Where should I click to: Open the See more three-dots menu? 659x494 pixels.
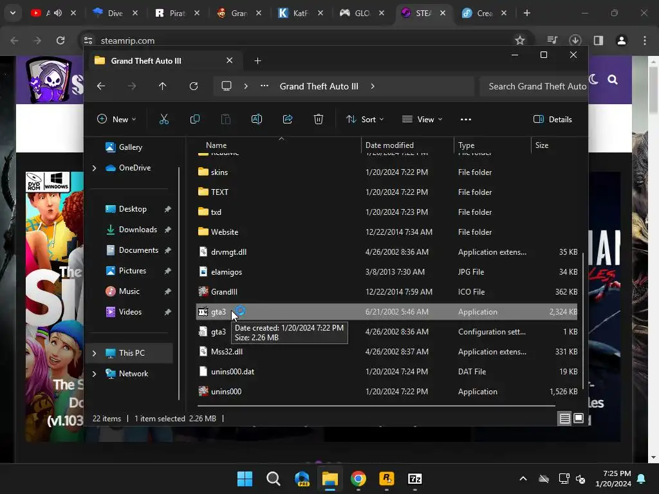466,119
